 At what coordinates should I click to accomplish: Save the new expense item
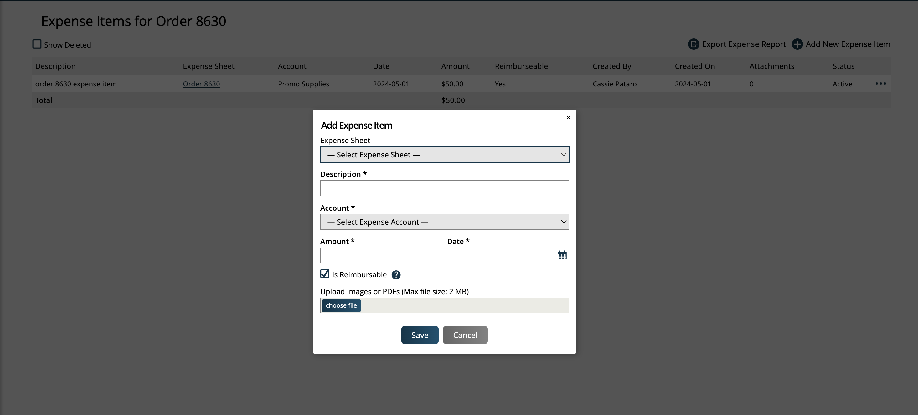tap(420, 335)
